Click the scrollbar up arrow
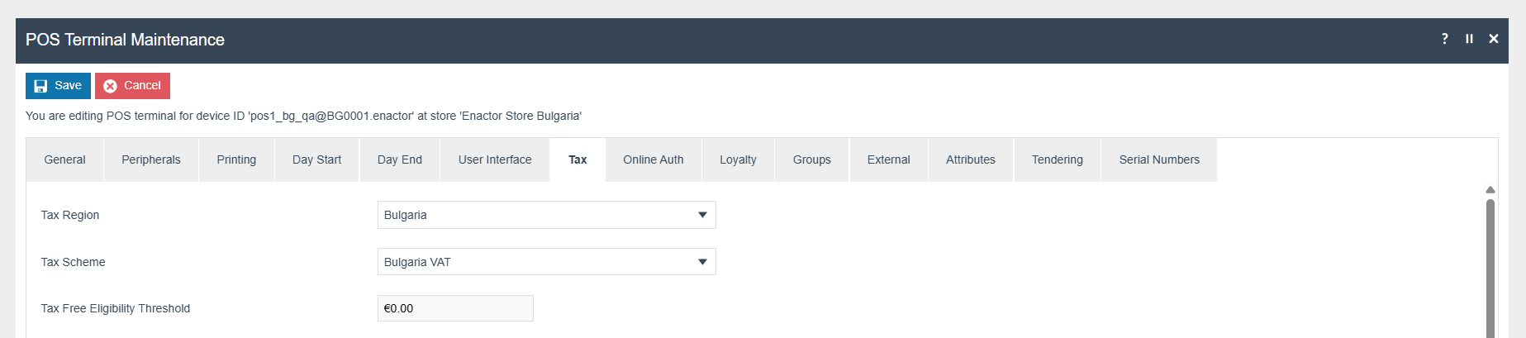The image size is (1526, 338). point(1490,190)
